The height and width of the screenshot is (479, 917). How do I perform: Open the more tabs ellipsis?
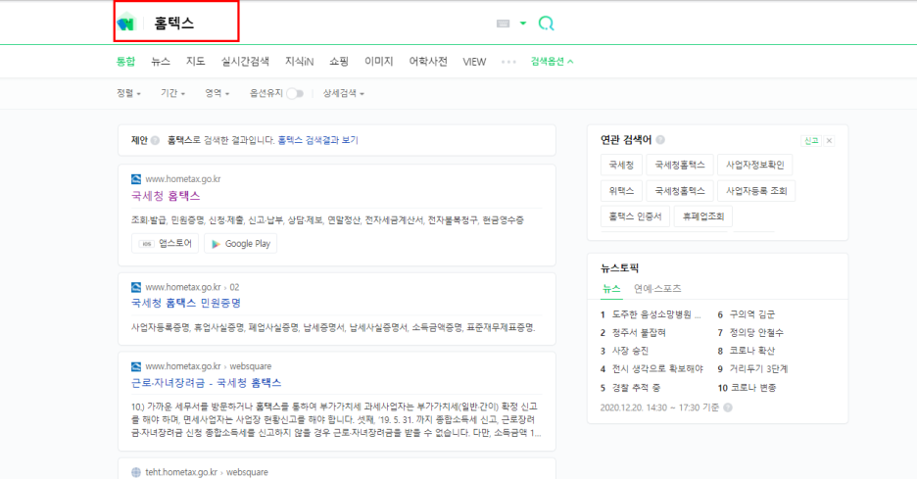[x=508, y=62]
